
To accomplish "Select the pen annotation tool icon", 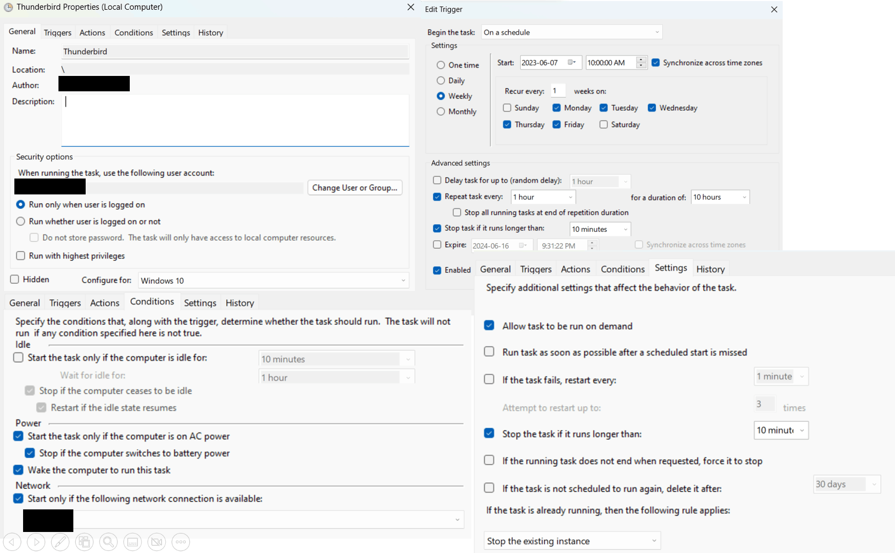I will (60, 542).
